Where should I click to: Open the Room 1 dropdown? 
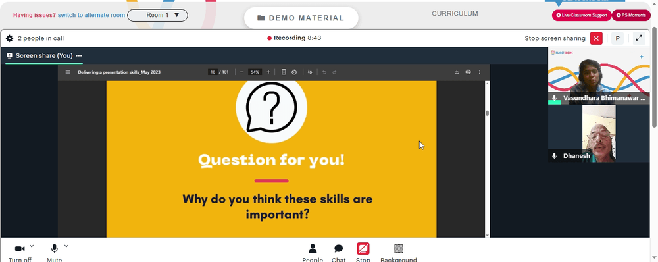click(x=157, y=15)
